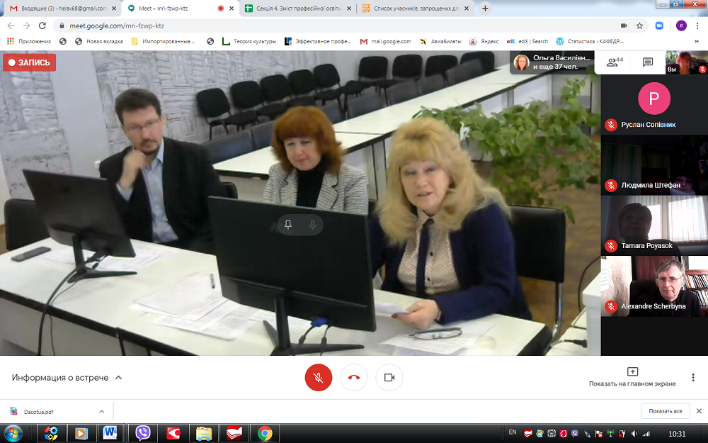The width and height of the screenshot is (708, 443).
Task: Click the address bar URL field
Action: point(319,26)
